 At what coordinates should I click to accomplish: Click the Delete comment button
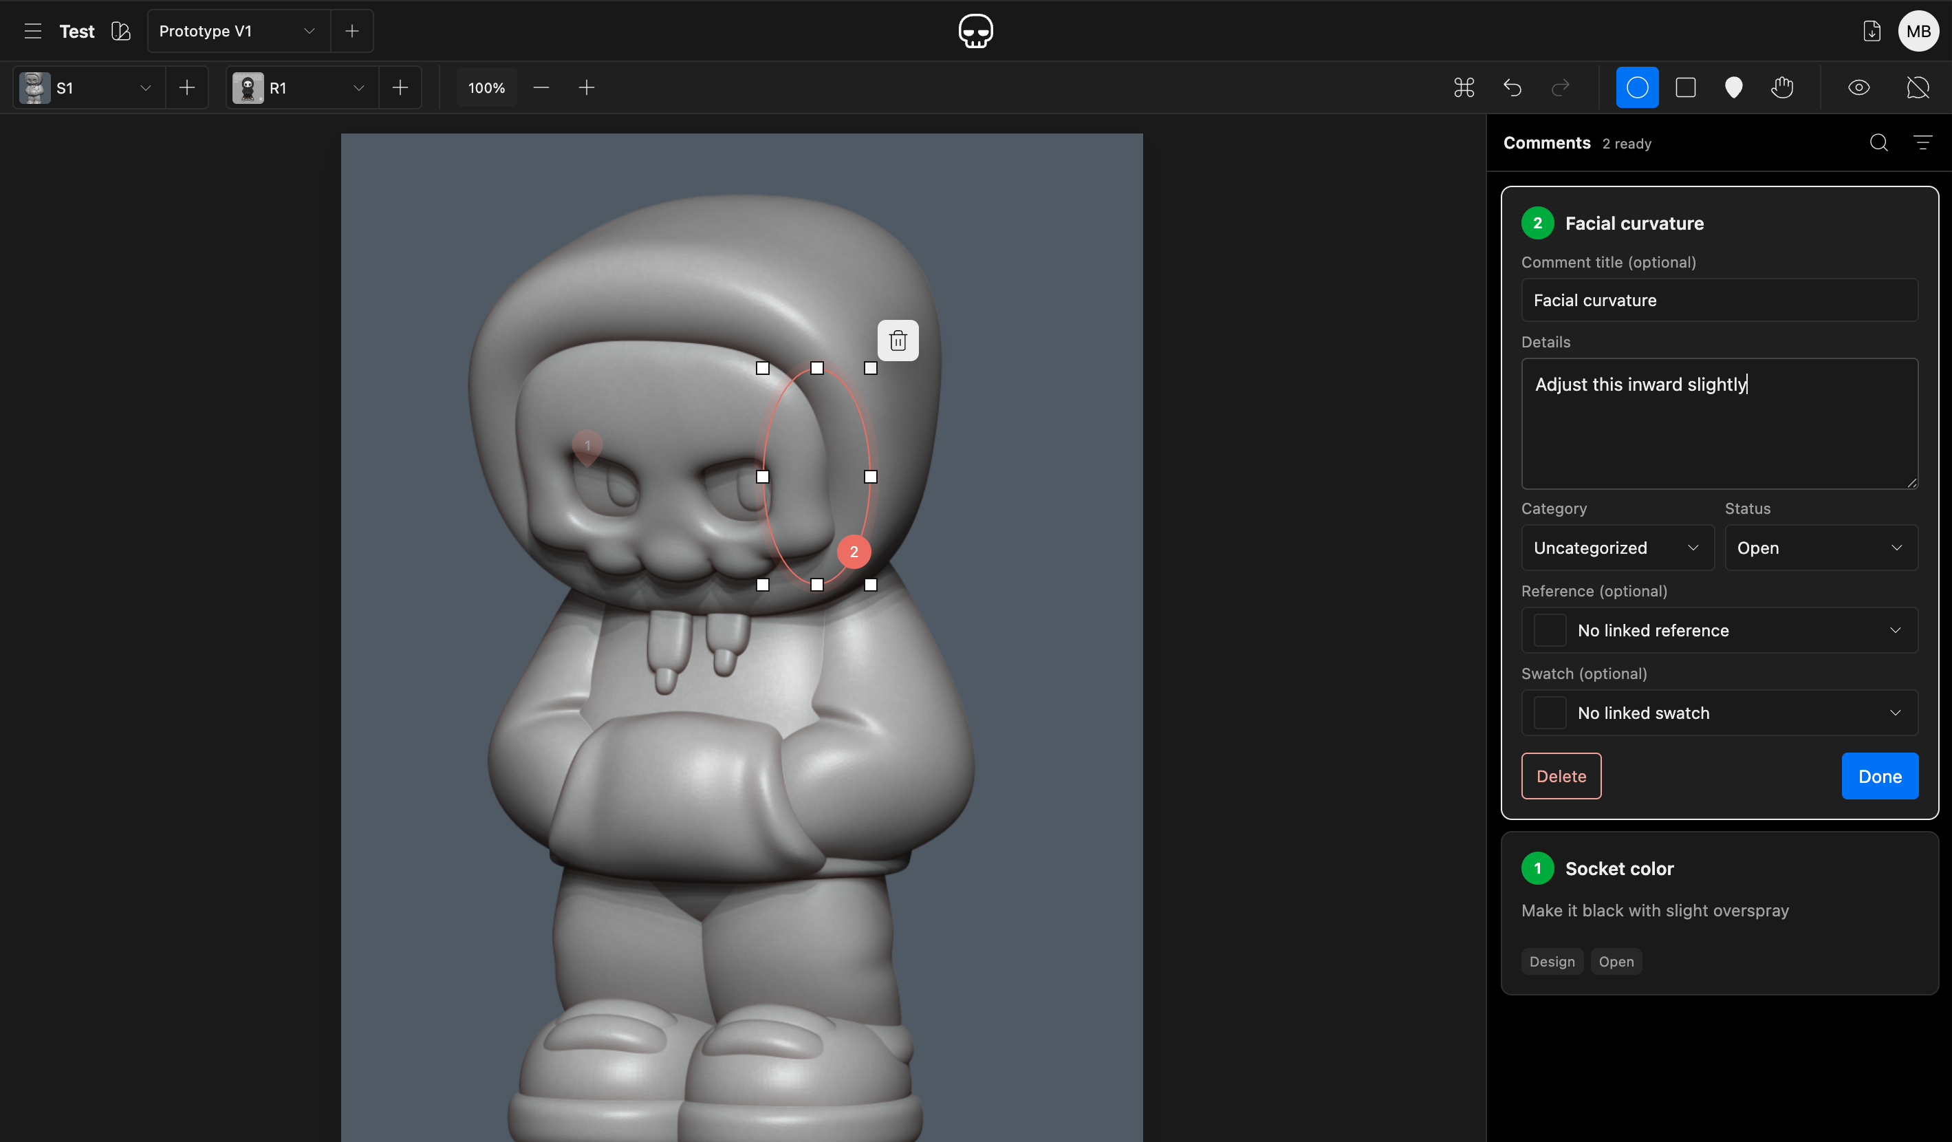pyautogui.click(x=1561, y=776)
